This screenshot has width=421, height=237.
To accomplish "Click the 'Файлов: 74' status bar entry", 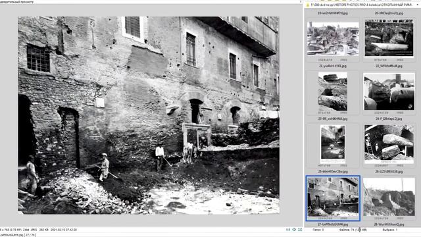I will click(353, 230).
